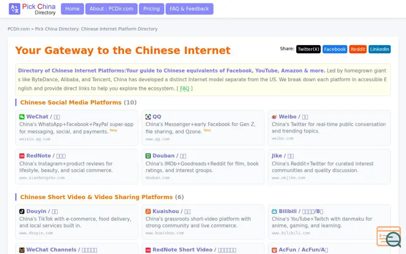Viewport: 406px width, 254px height.
Task: Click the Weibo card description text
Action: tap(328, 128)
